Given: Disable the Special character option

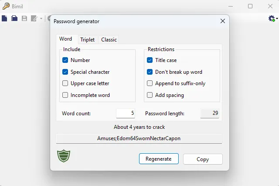Looking at the screenshot, I should click(65, 72).
